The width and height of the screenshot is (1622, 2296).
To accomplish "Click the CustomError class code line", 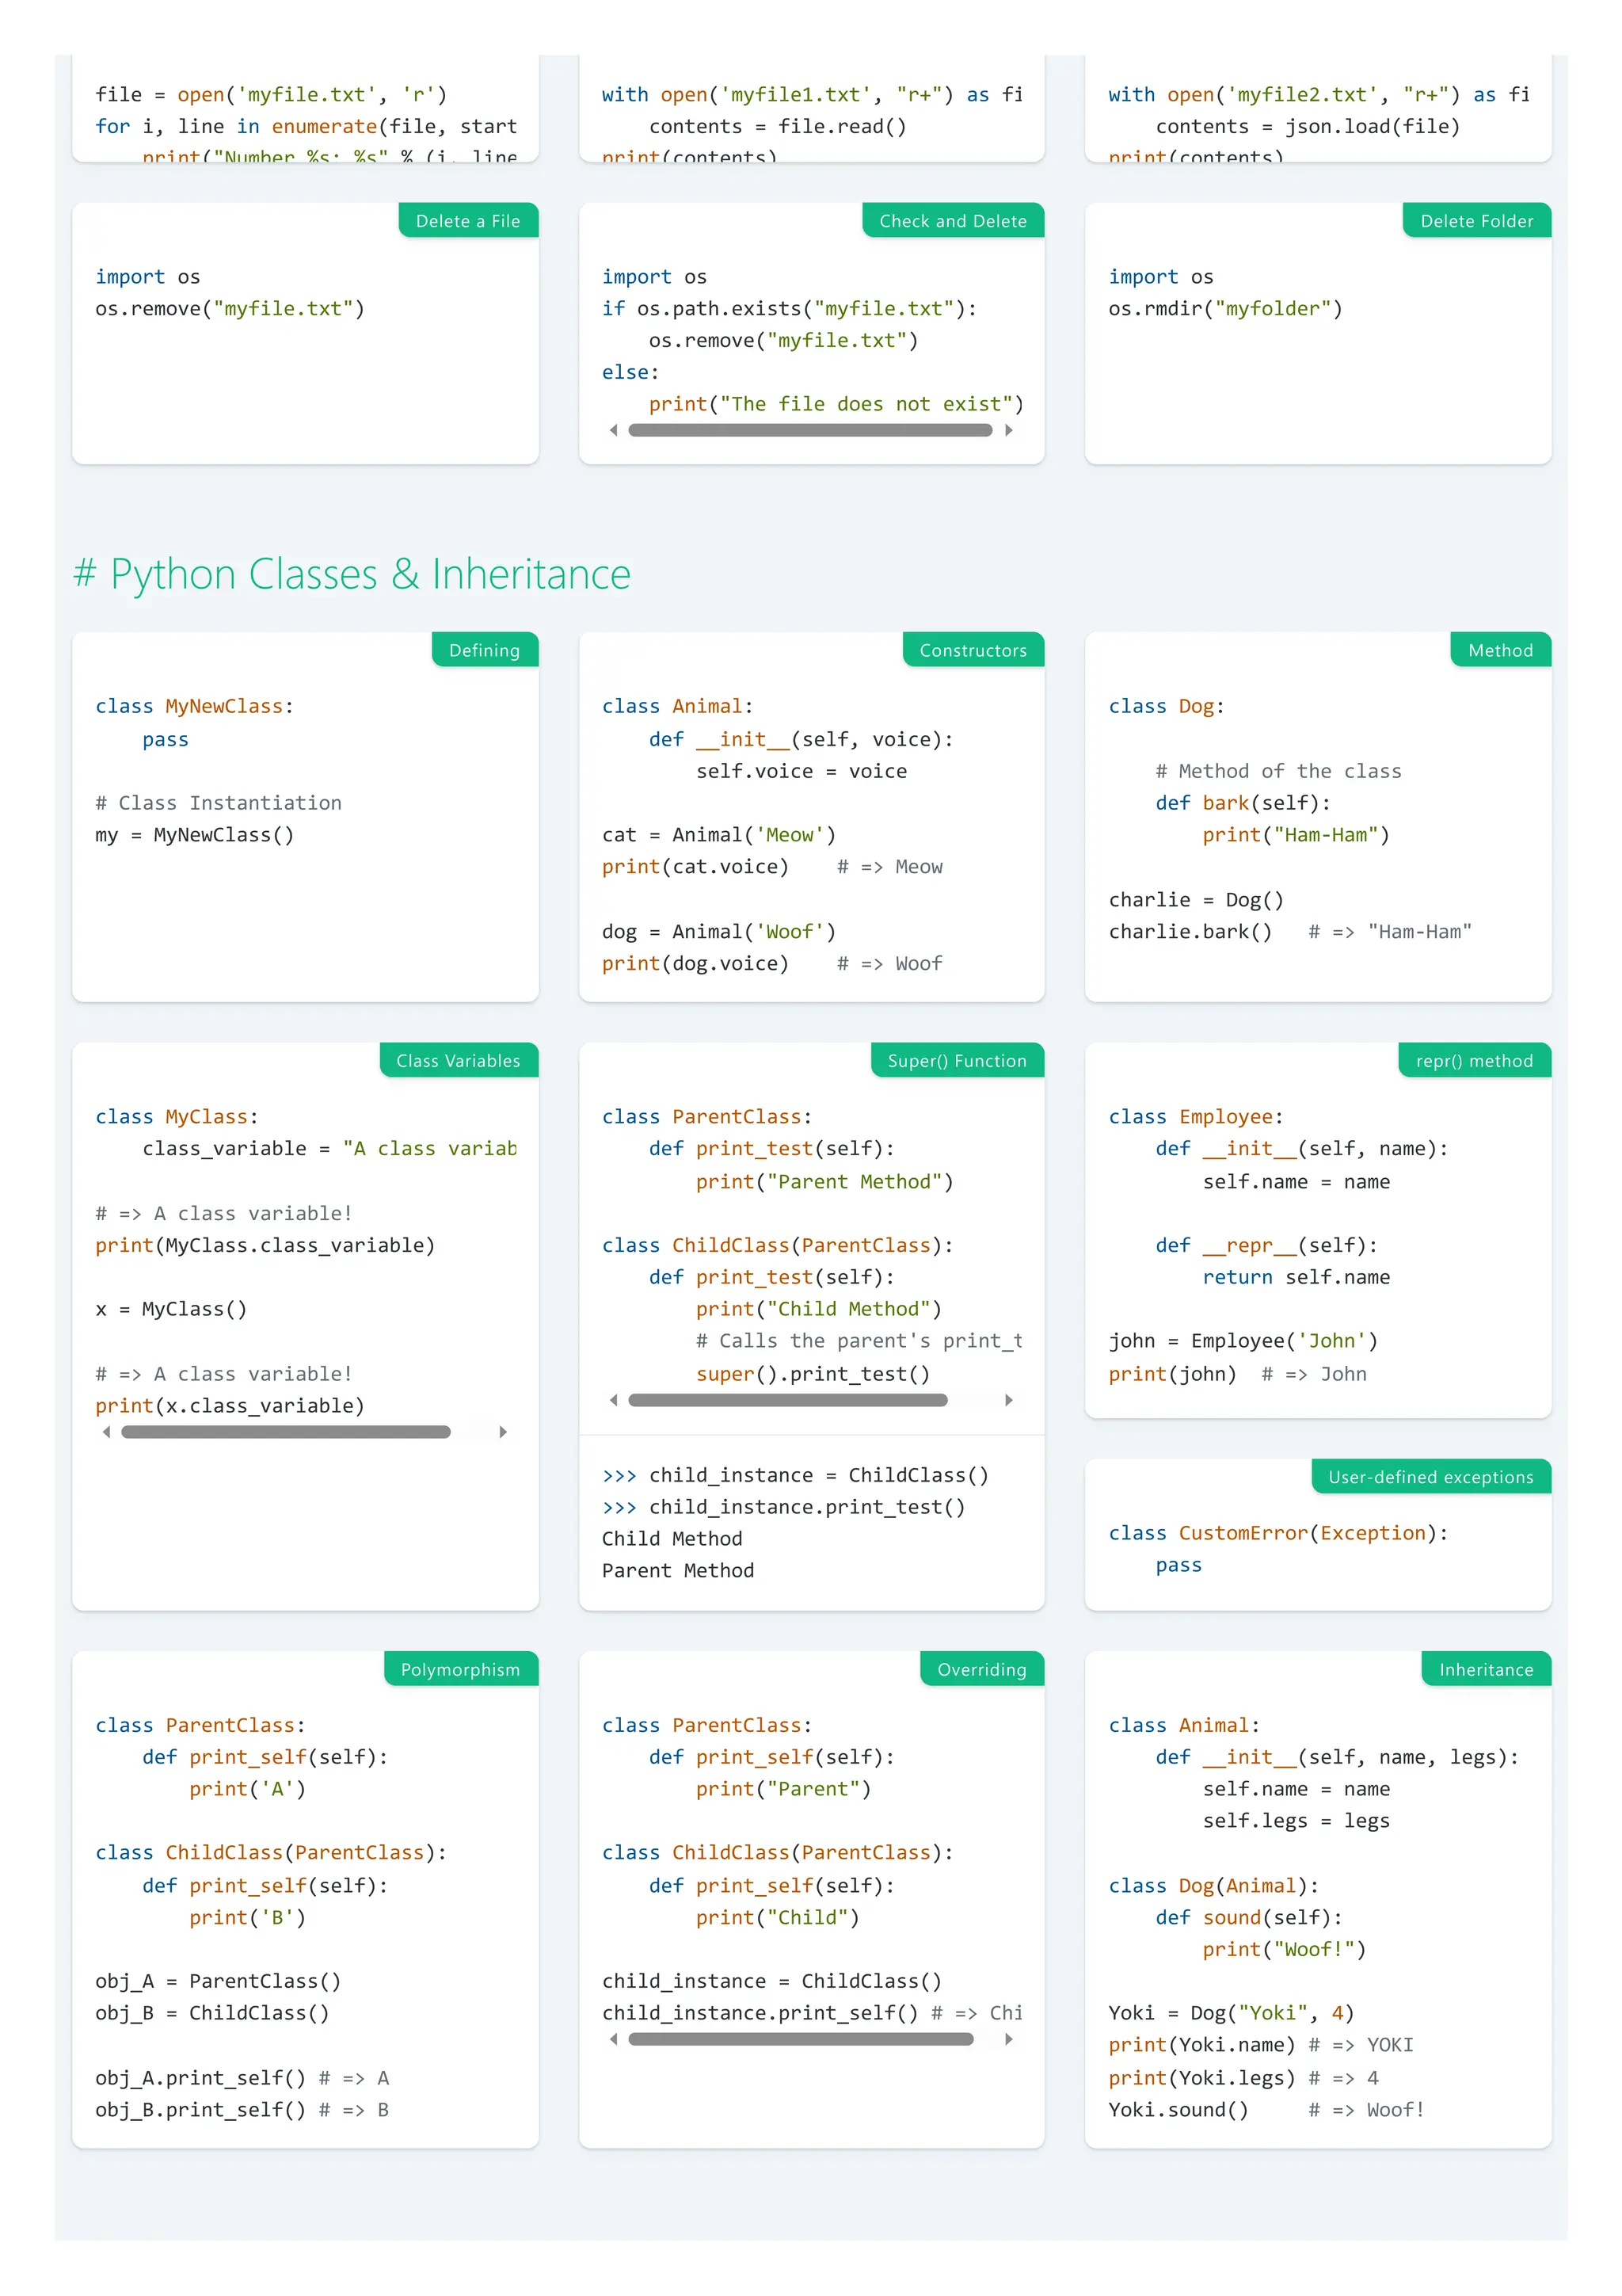I will tap(1277, 1533).
